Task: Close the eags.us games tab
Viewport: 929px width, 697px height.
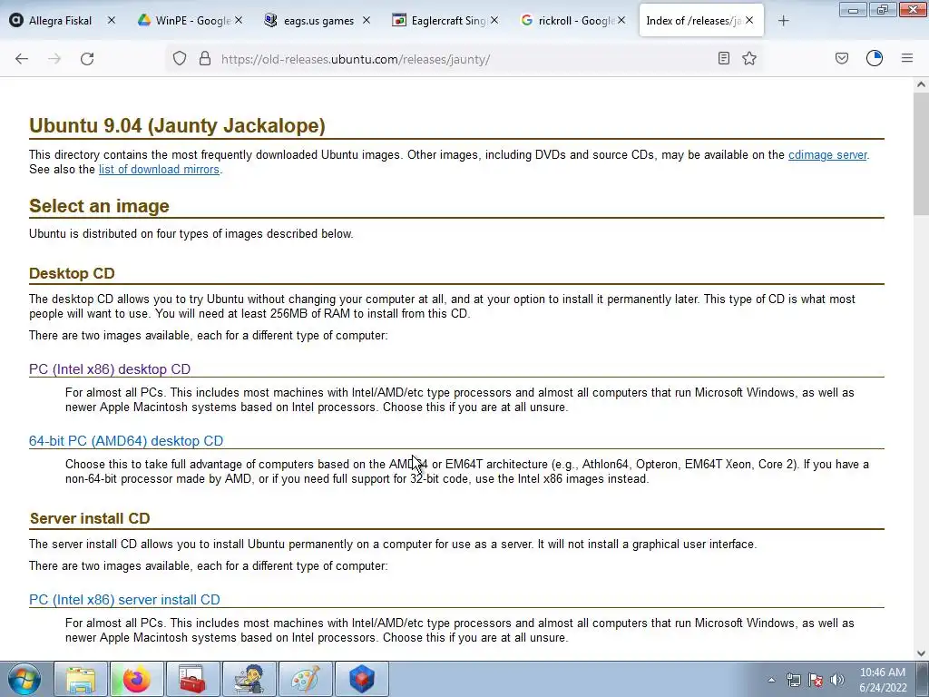Action: click(x=367, y=20)
